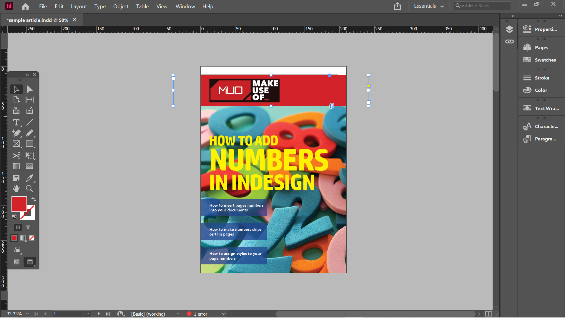Select the Gradient Swatch tool
The width and height of the screenshot is (565, 318).
pos(16,166)
